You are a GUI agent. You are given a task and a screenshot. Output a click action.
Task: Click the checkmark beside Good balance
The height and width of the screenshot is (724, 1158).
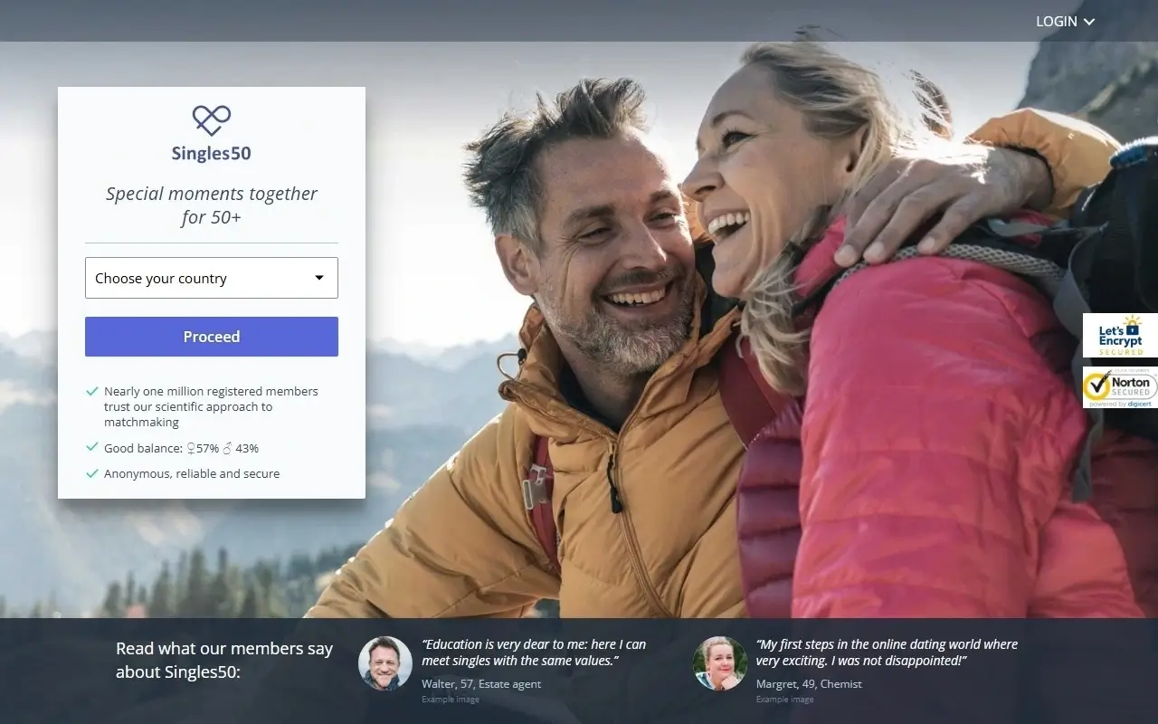coord(91,447)
